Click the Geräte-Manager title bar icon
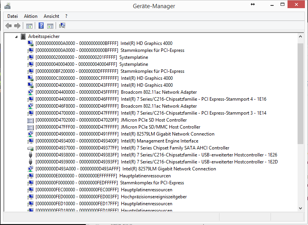 point(7,6)
